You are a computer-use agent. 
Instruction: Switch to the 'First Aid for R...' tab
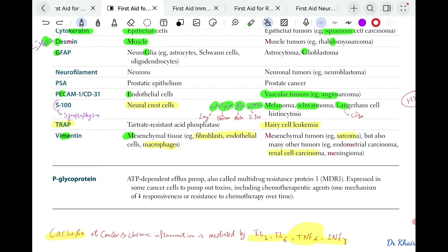click(254, 8)
